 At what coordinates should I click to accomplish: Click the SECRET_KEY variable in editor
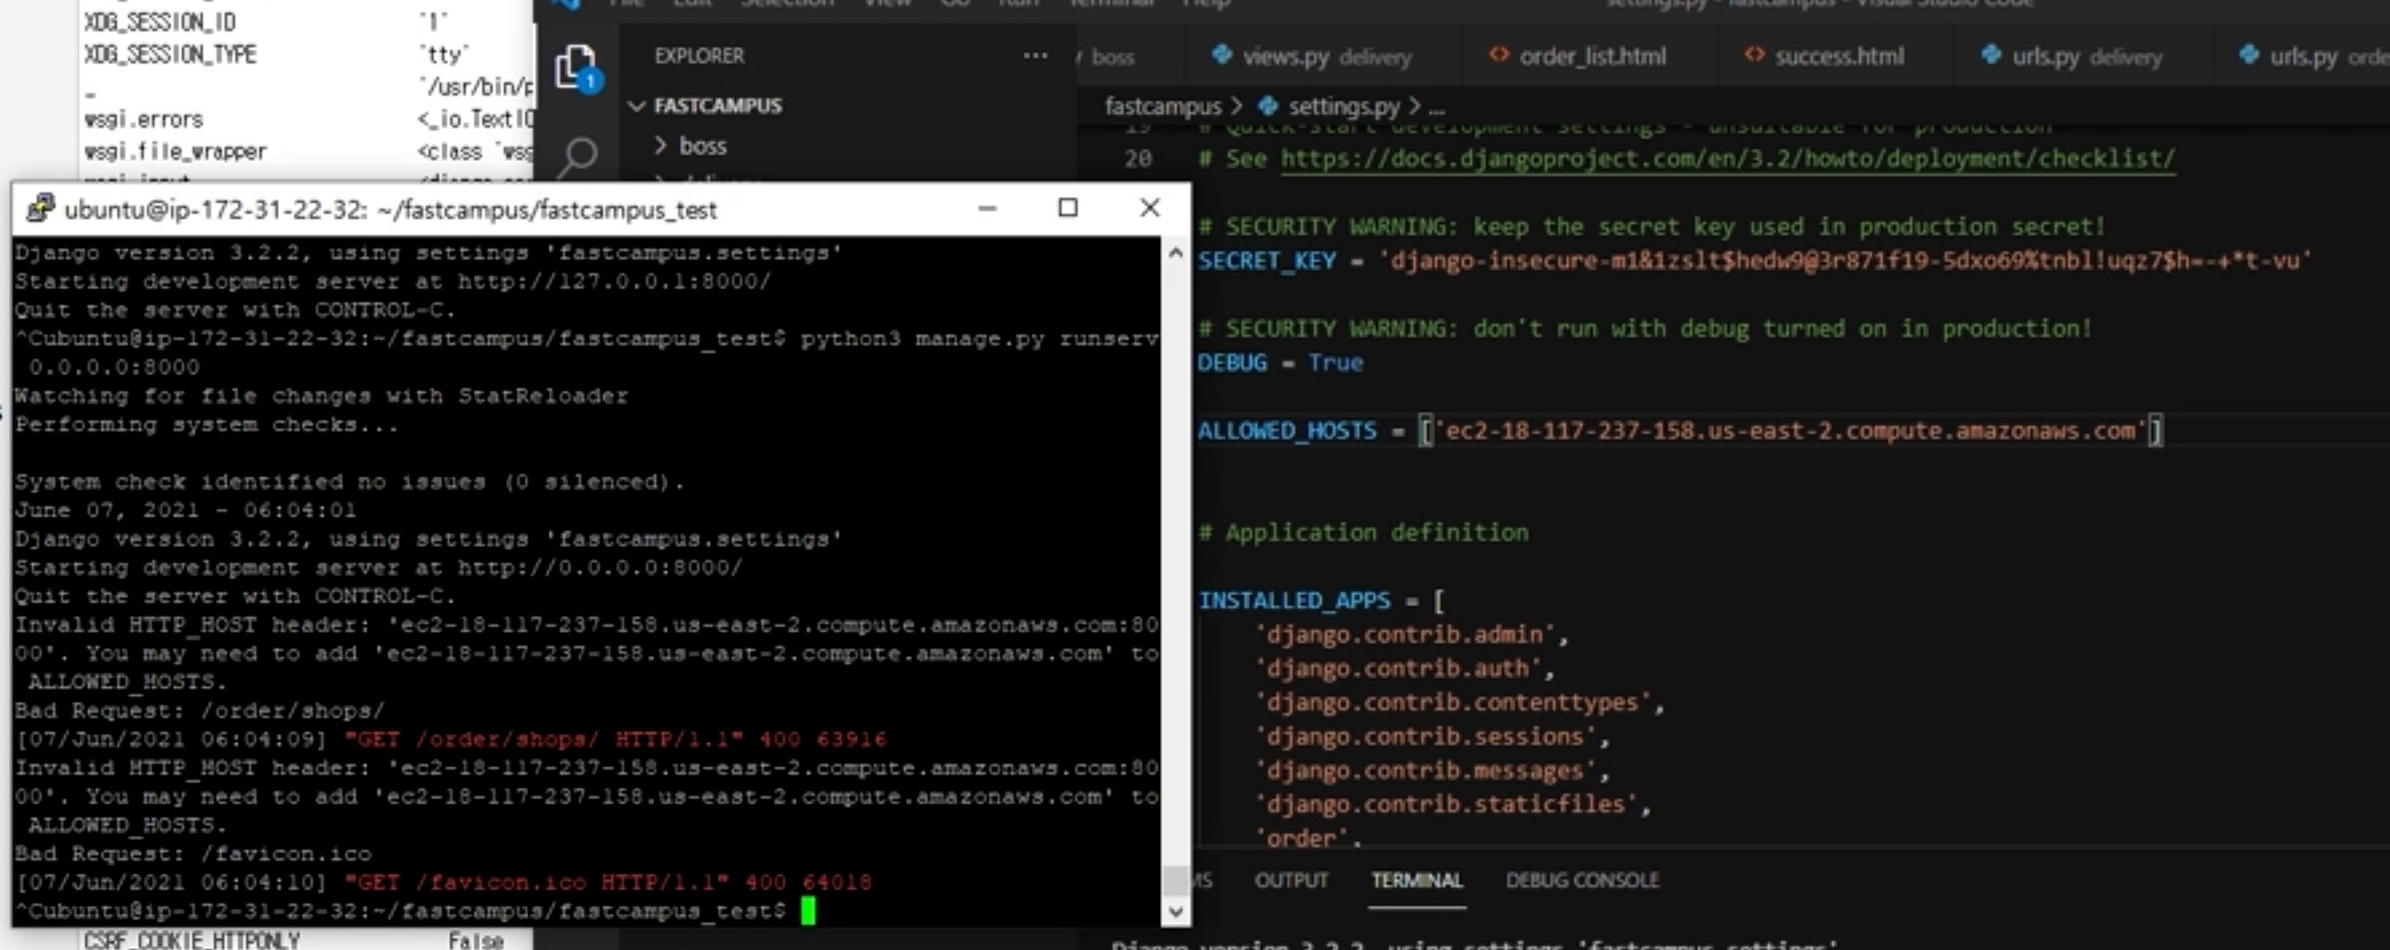click(1267, 260)
